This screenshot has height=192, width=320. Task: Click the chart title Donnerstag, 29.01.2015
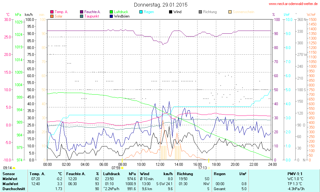[161, 5]
